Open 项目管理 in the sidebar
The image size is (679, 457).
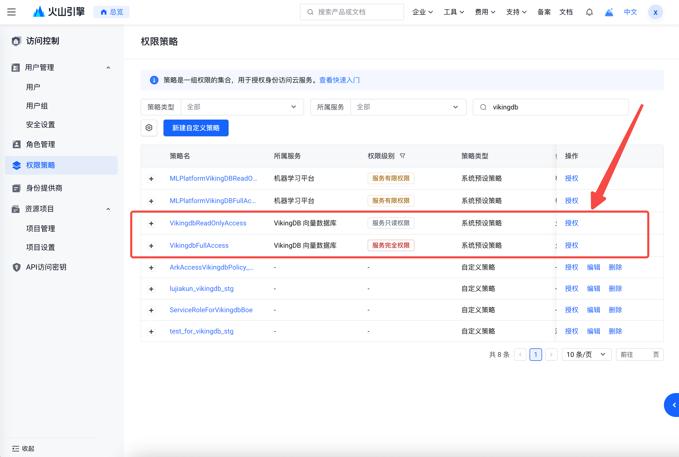41,228
